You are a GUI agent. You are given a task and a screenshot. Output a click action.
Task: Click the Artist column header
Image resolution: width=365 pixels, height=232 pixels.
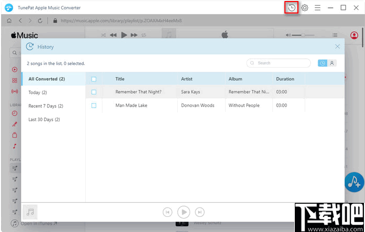[187, 79]
